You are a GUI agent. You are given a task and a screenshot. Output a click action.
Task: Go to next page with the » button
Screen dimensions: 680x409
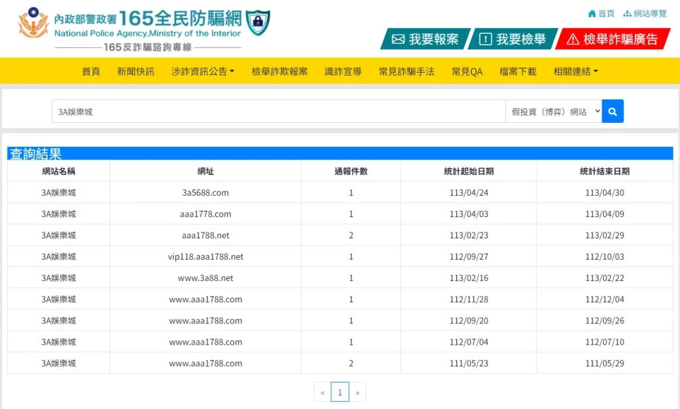[x=357, y=392]
